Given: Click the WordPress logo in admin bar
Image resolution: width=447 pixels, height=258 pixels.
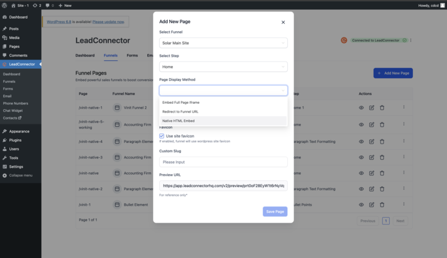Looking at the screenshot, I should click(5, 5).
